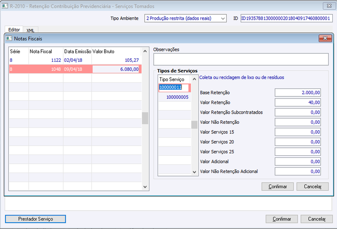Click the Valor Bruto column header
The image size is (337, 229).
point(117,51)
